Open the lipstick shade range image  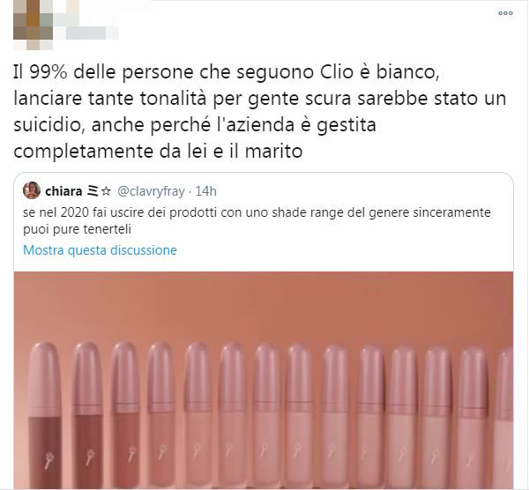tap(264, 379)
